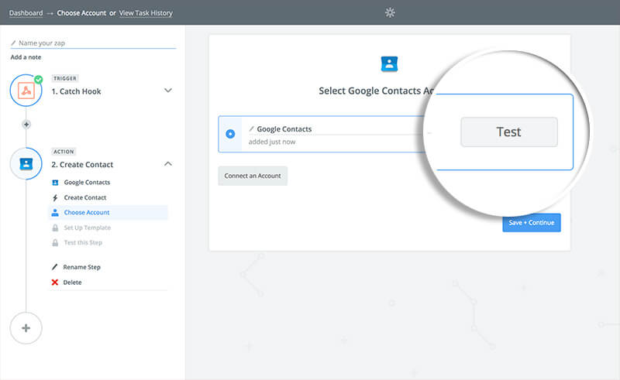This screenshot has width=620, height=380.
Task: Go to Google Contacts app substep
Action: [87, 183]
